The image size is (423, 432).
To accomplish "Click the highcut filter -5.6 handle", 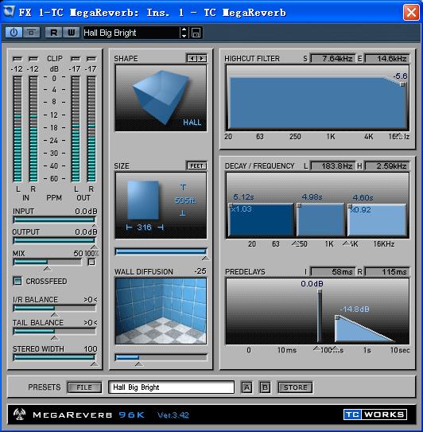I will pyautogui.click(x=402, y=84).
